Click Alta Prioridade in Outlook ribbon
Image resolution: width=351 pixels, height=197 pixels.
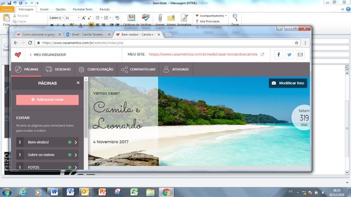[208, 21]
